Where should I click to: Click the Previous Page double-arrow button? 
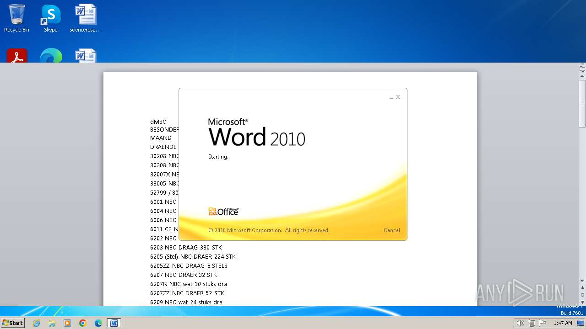(x=582, y=288)
